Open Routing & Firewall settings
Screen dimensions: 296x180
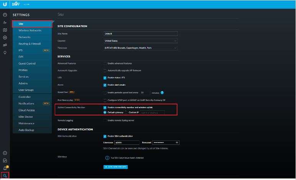(x=30, y=44)
